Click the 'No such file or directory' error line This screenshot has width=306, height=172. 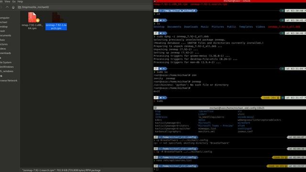tap(191, 85)
